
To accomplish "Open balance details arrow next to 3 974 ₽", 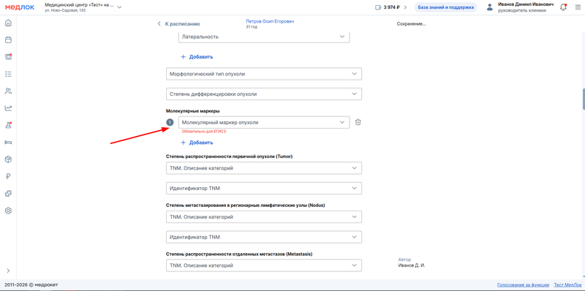I will (405, 7).
